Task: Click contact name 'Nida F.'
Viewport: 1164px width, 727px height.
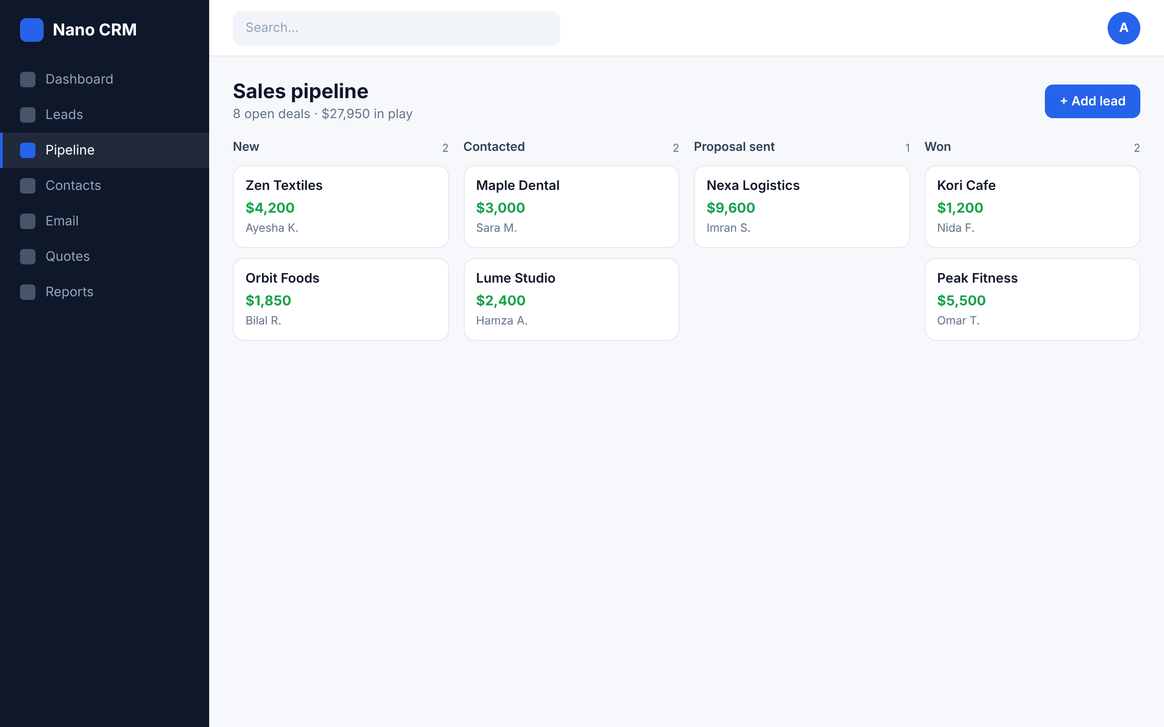Action: point(955,228)
